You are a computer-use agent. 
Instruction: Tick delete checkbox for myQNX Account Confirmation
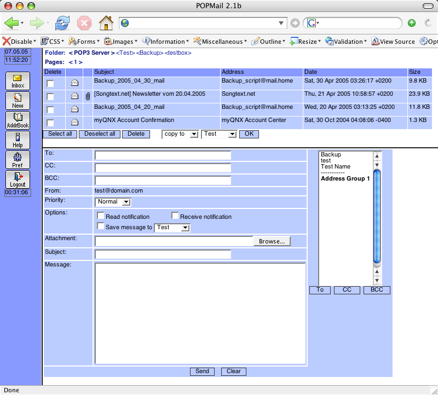[x=50, y=123]
